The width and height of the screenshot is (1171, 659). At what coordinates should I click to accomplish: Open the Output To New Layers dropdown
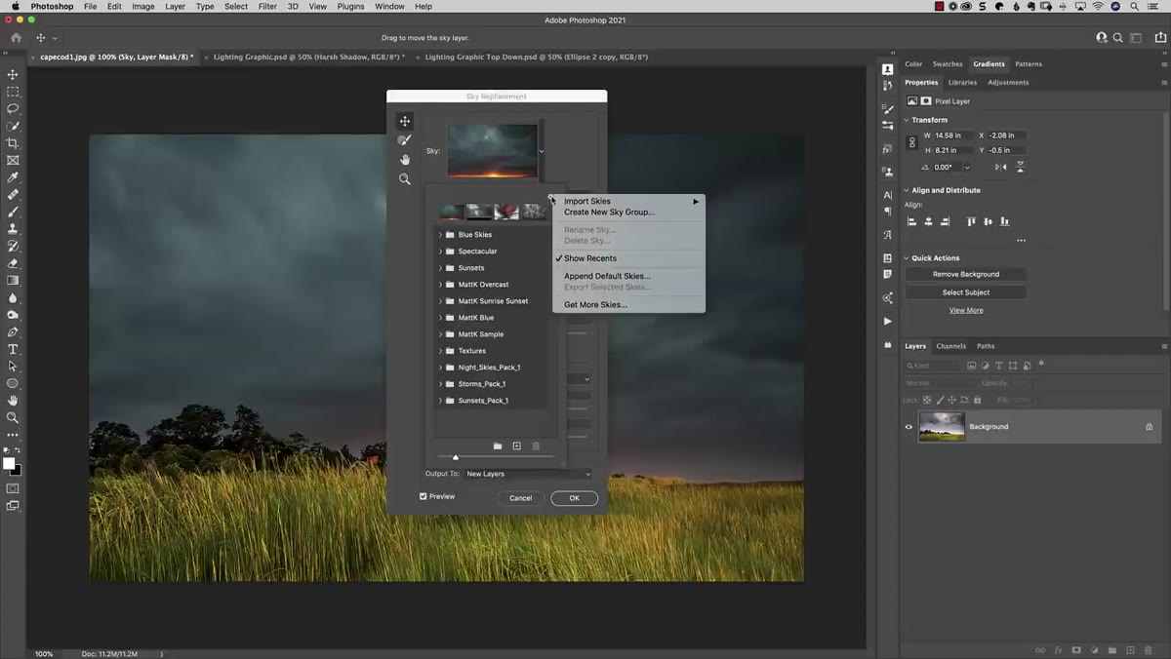click(528, 474)
